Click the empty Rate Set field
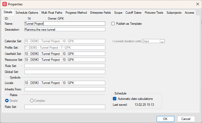This screenshot has width=202, height=123. pyautogui.click(x=65, y=107)
